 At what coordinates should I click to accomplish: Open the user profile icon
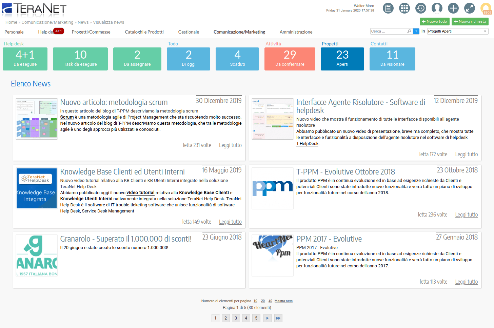pyautogui.click(x=437, y=8)
